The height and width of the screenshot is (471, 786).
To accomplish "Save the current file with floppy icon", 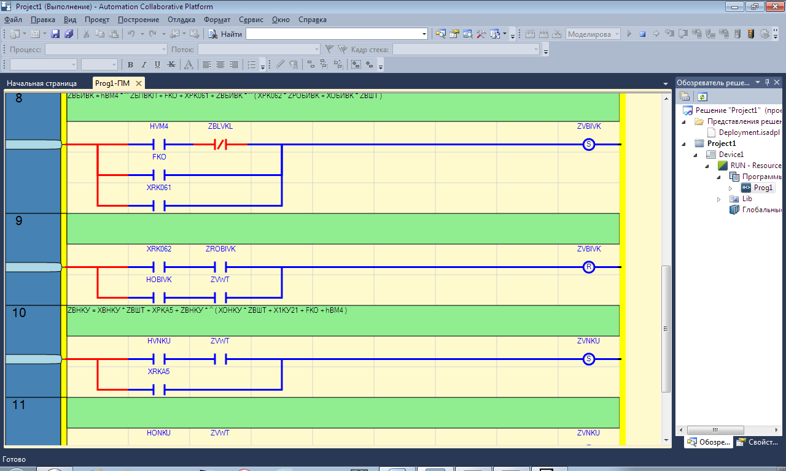I will [x=55, y=34].
